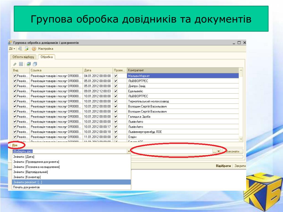Click the Едельвейс contractor cell
The width and height of the screenshot is (283, 212).
[183, 91]
